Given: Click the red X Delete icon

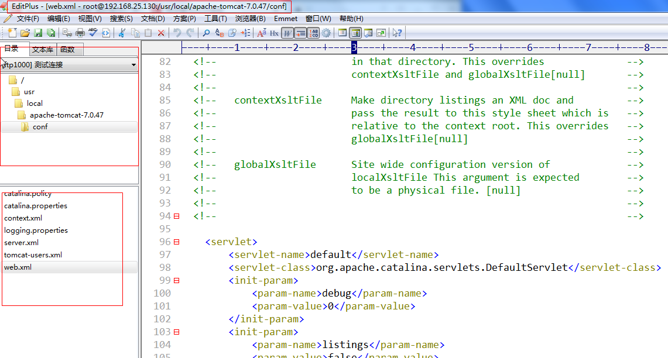Looking at the screenshot, I should (x=161, y=33).
